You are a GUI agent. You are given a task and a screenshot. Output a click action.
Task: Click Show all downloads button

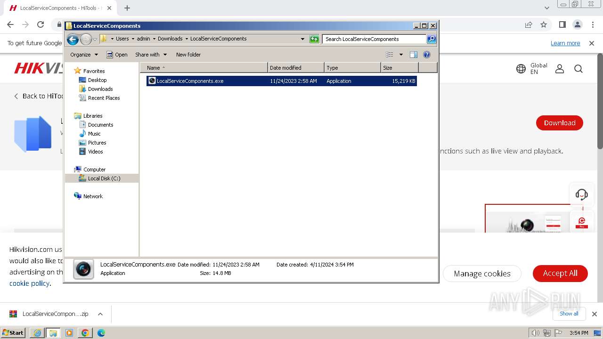[569, 314]
